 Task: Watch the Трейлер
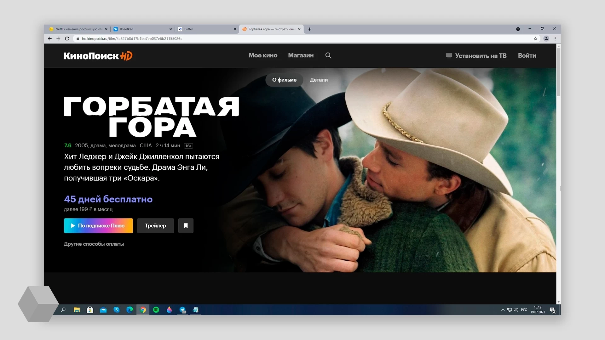[155, 226]
